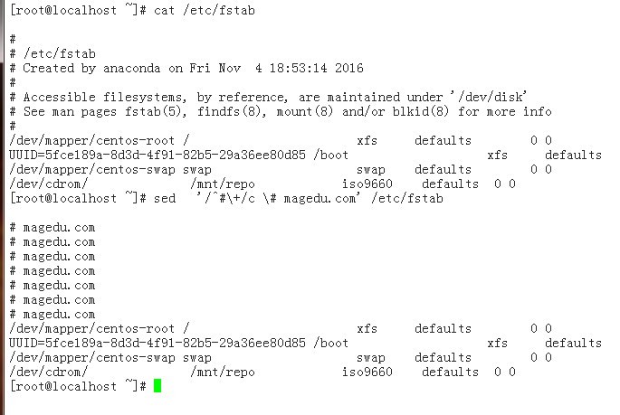Viewport: 620px width, 415px height.
Task: Click the 'cat /etc/fstab' command text
Action: [205, 10]
